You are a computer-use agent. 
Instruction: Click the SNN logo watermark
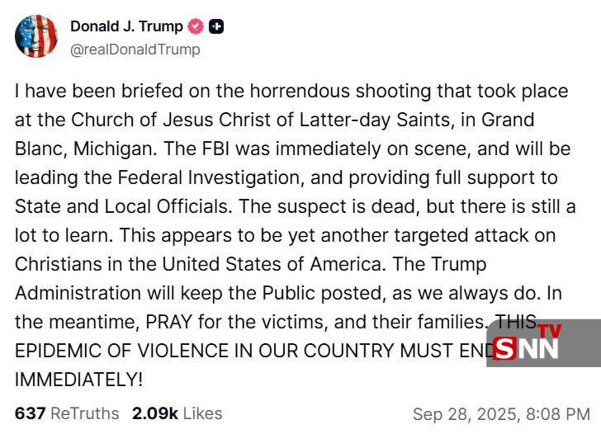pos(528,348)
